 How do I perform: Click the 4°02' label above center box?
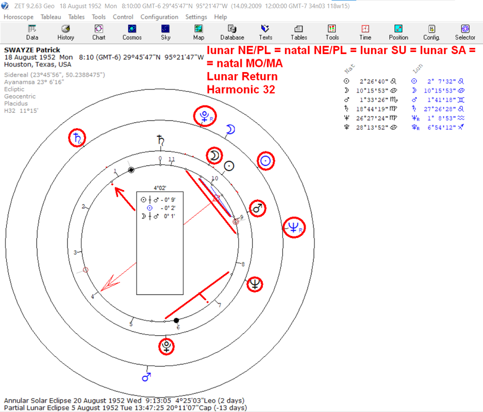(160, 188)
